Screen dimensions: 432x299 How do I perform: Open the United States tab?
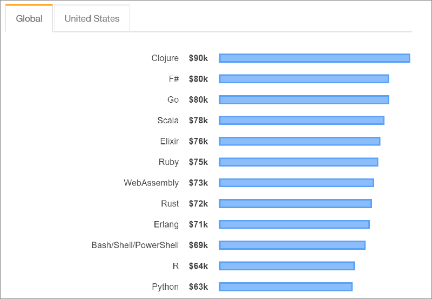click(92, 19)
